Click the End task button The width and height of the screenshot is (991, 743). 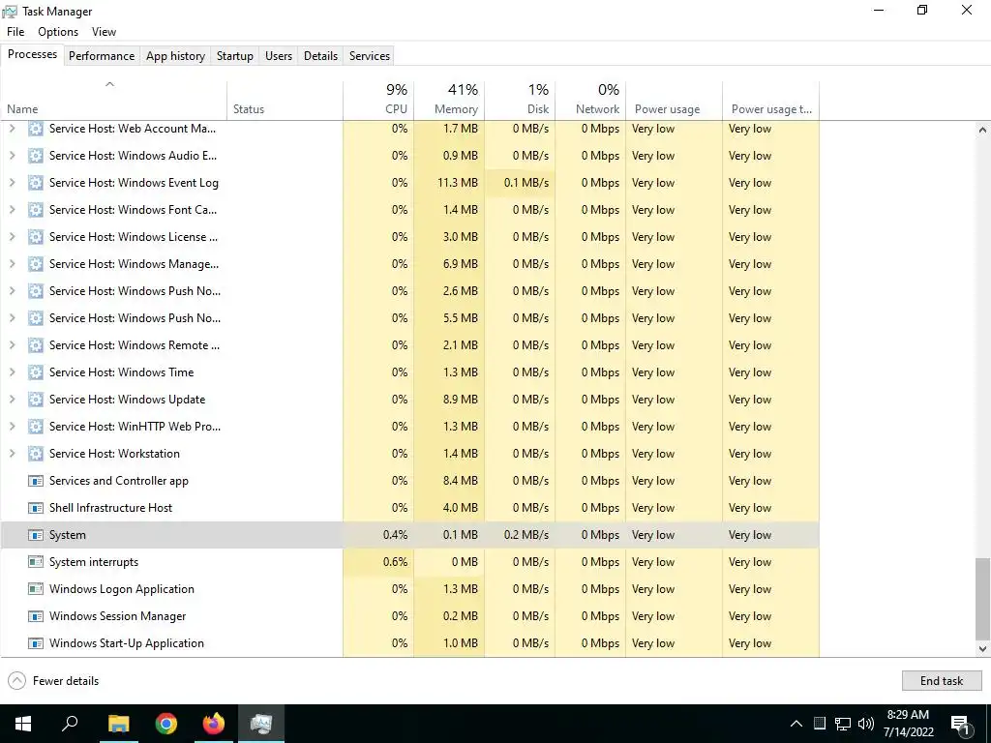(x=942, y=680)
